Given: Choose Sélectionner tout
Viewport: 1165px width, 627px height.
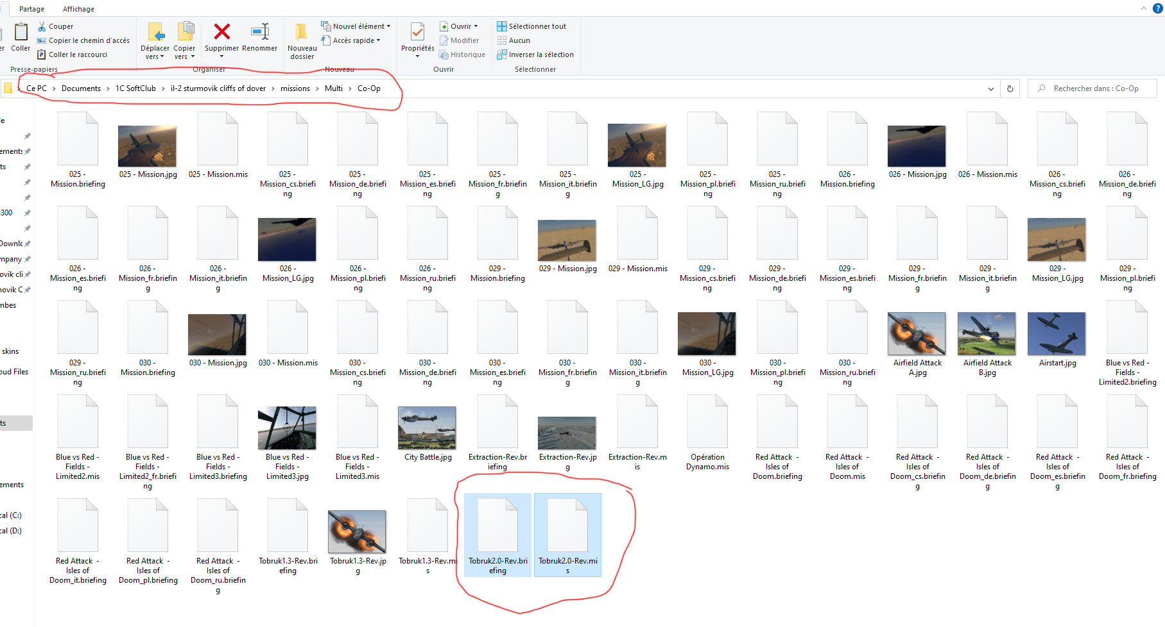Looking at the screenshot, I should pyautogui.click(x=531, y=26).
